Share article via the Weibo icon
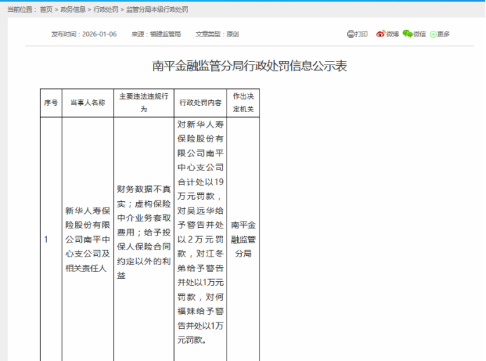Viewport: 486px width, 361px height. (x=381, y=34)
